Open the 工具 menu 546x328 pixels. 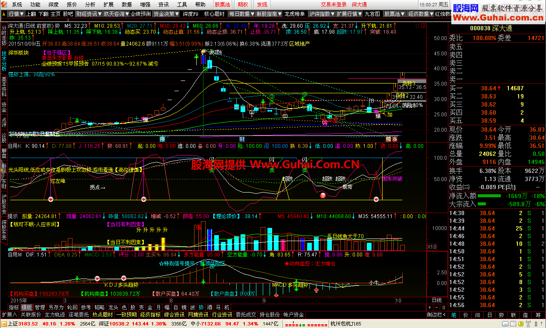(182, 5)
